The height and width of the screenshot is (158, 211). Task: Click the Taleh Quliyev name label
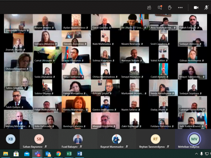coord(13,107)
